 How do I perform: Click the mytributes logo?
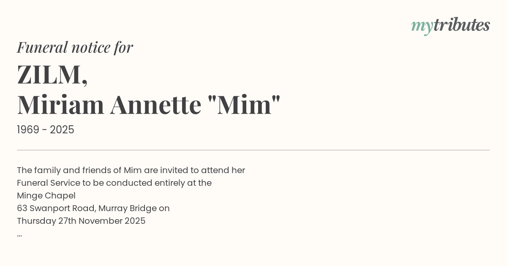(x=450, y=25)
